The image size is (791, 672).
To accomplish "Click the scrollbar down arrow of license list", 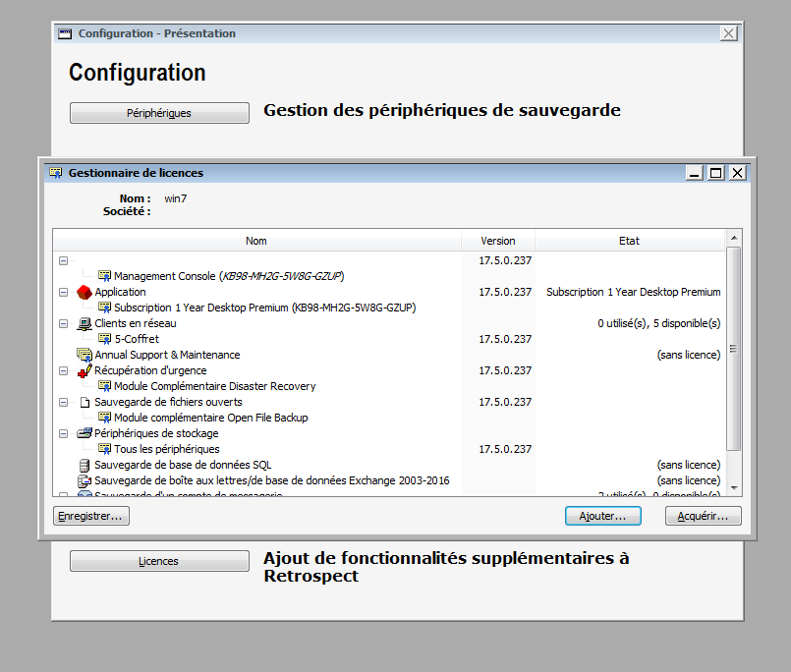I will click(x=733, y=485).
